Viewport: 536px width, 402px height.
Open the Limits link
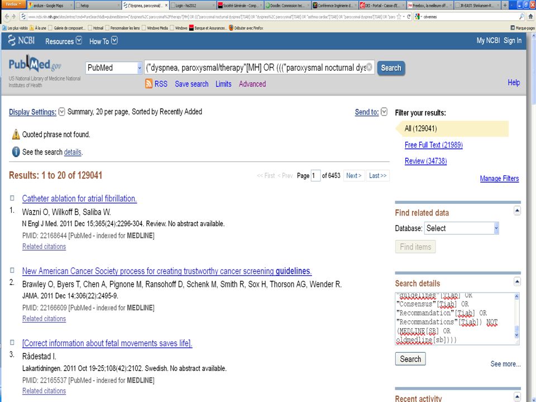coord(223,84)
